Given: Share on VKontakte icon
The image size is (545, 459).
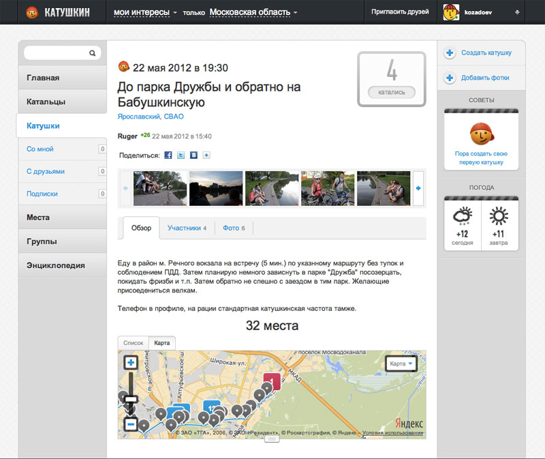Looking at the screenshot, I should pyautogui.click(x=193, y=156).
